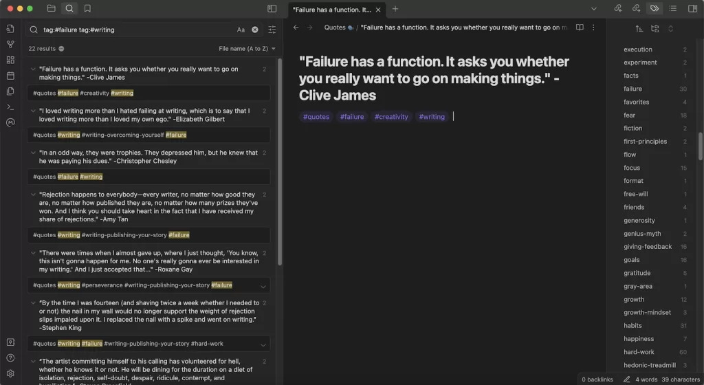Viewport: 704px width, 385px height.
Task: Open the Stephen King quote result
Action: (x=148, y=315)
